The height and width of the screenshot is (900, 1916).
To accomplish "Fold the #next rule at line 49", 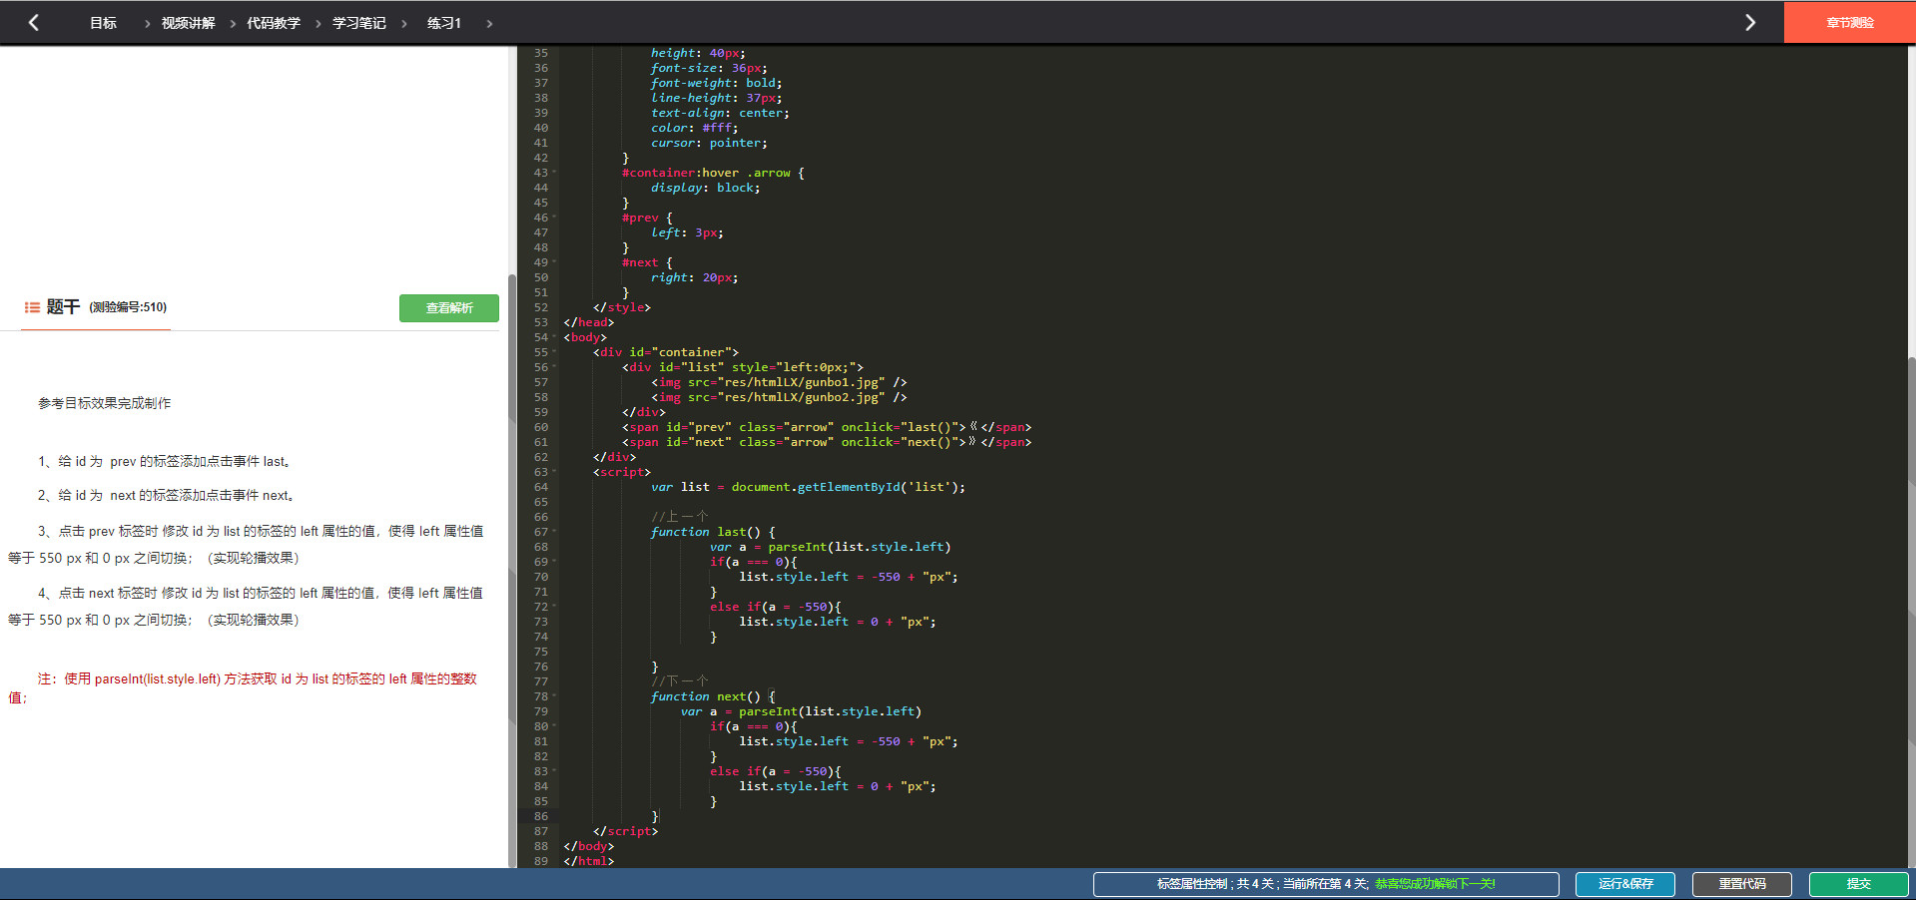I will pyautogui.click(x=554, y=262).
